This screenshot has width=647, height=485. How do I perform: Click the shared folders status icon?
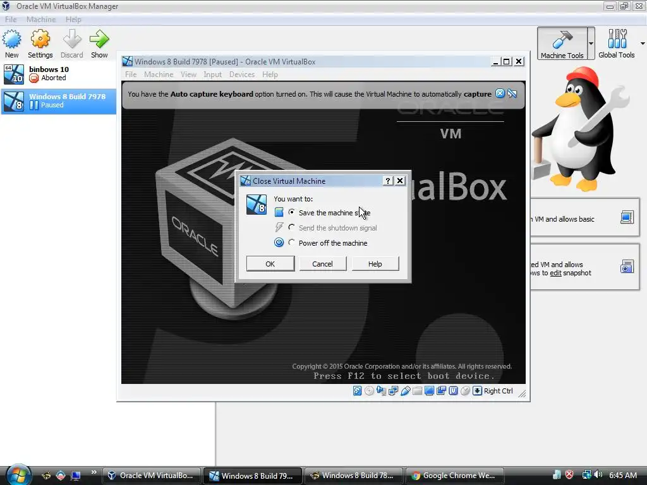[x=417, y=390]
